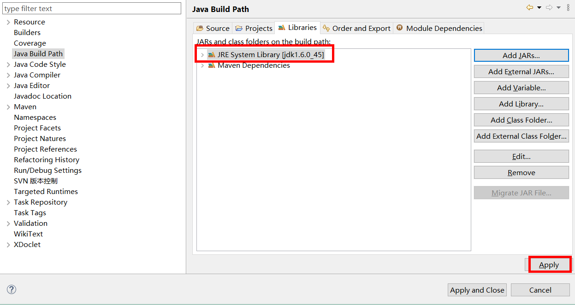
Task: Select Java Code Style item
Action: pos(40,65)
